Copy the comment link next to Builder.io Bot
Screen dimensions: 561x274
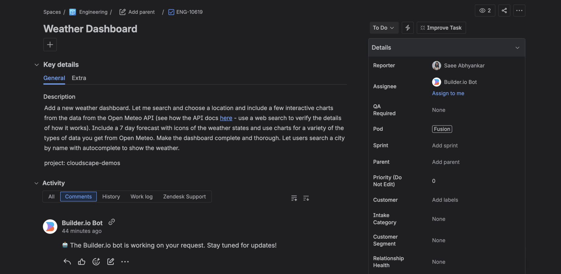112,222
